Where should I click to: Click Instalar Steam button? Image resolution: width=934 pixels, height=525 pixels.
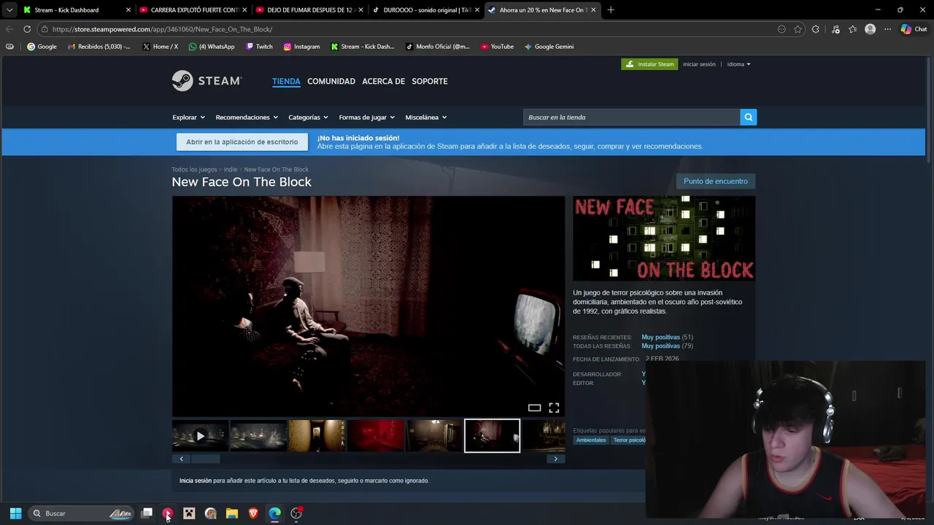pos(649,64)
